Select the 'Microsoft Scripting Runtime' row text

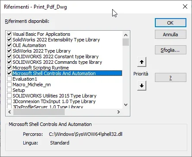(41, 68)
